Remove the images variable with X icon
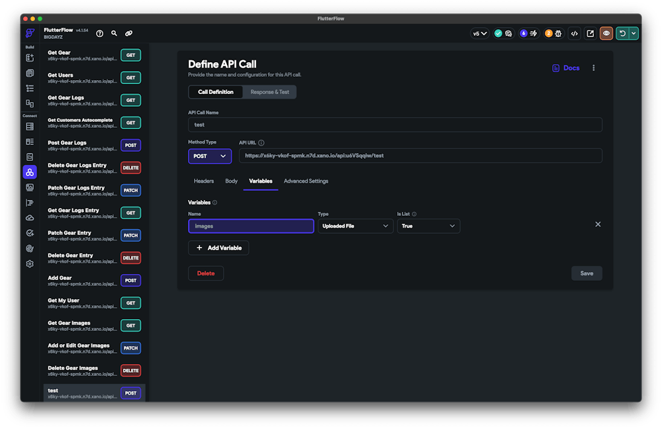This screenshot has width=662, height=429. pyautogui.click(x=598, y=224)
